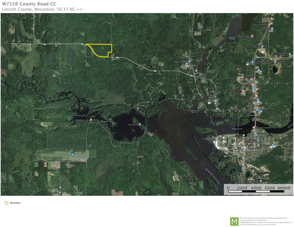Select the orange Cockahel's Bar and Grill pin
The image size is (294, 227).
pyautogui.click(x=270, y=24)
